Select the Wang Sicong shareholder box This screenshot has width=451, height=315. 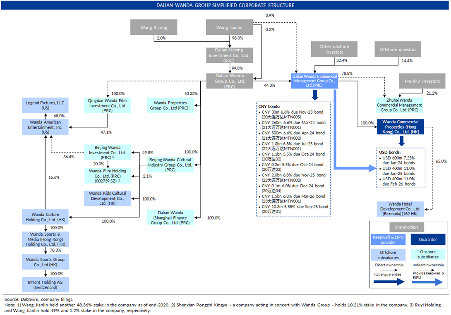point(154,28)
